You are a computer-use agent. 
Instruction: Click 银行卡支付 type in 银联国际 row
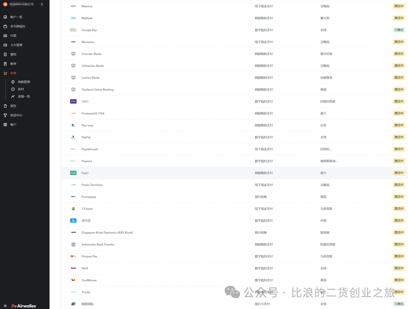pyautogui.click(x=262, y=304)
